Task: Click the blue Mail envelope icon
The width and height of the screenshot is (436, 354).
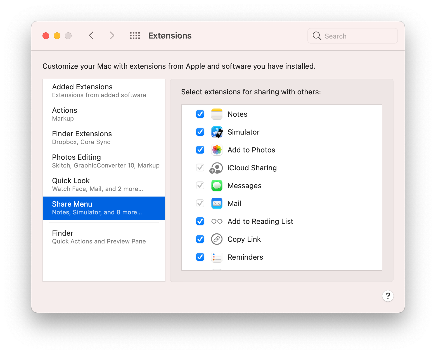Action: click(217, 203)
